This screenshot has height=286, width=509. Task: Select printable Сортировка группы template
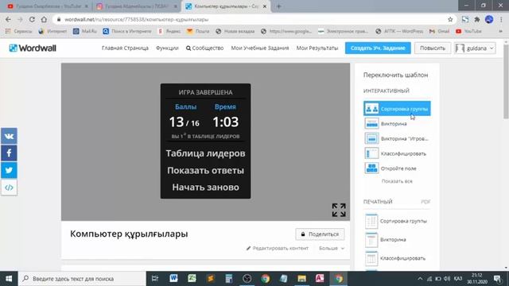click(397, 221)
